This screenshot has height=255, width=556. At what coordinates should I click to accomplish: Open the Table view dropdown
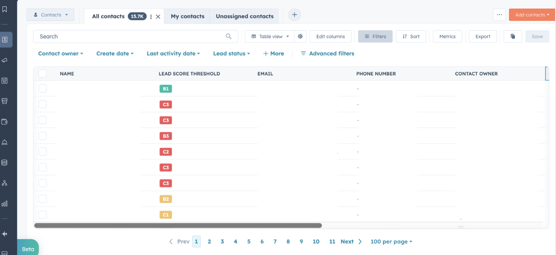coord(270,37)
